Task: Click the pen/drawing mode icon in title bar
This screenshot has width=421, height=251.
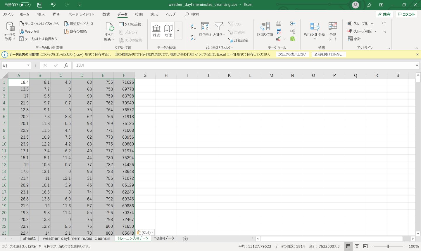Action: point(369,5)
